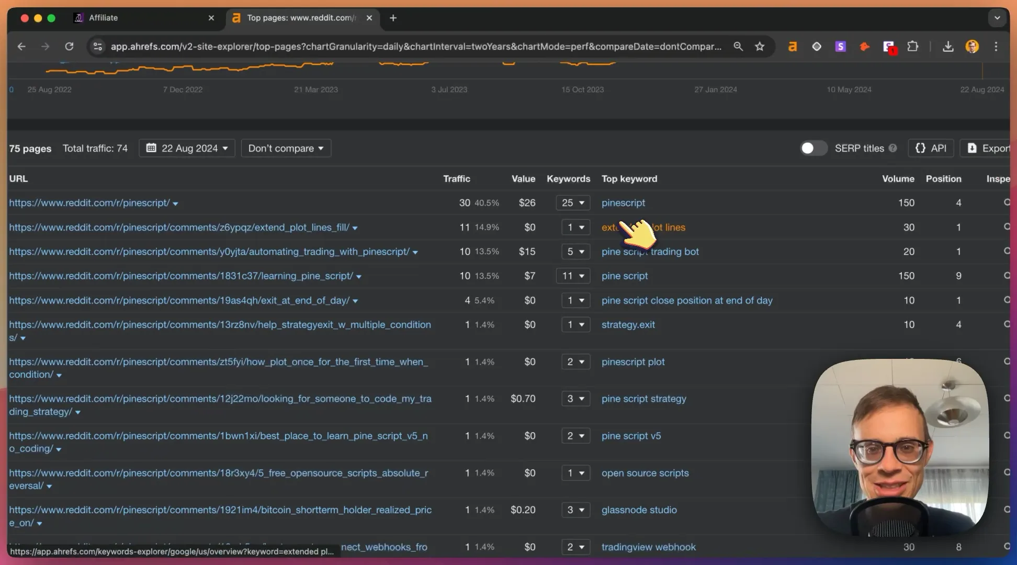This screenshot has width=1017, height=565.
Task: Select the Top pages reddit tab
Action: tap(303, 18)
